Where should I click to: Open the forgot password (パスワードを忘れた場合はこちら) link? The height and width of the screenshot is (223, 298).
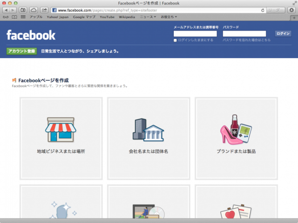pyautogui.click(x=246, y=40)
